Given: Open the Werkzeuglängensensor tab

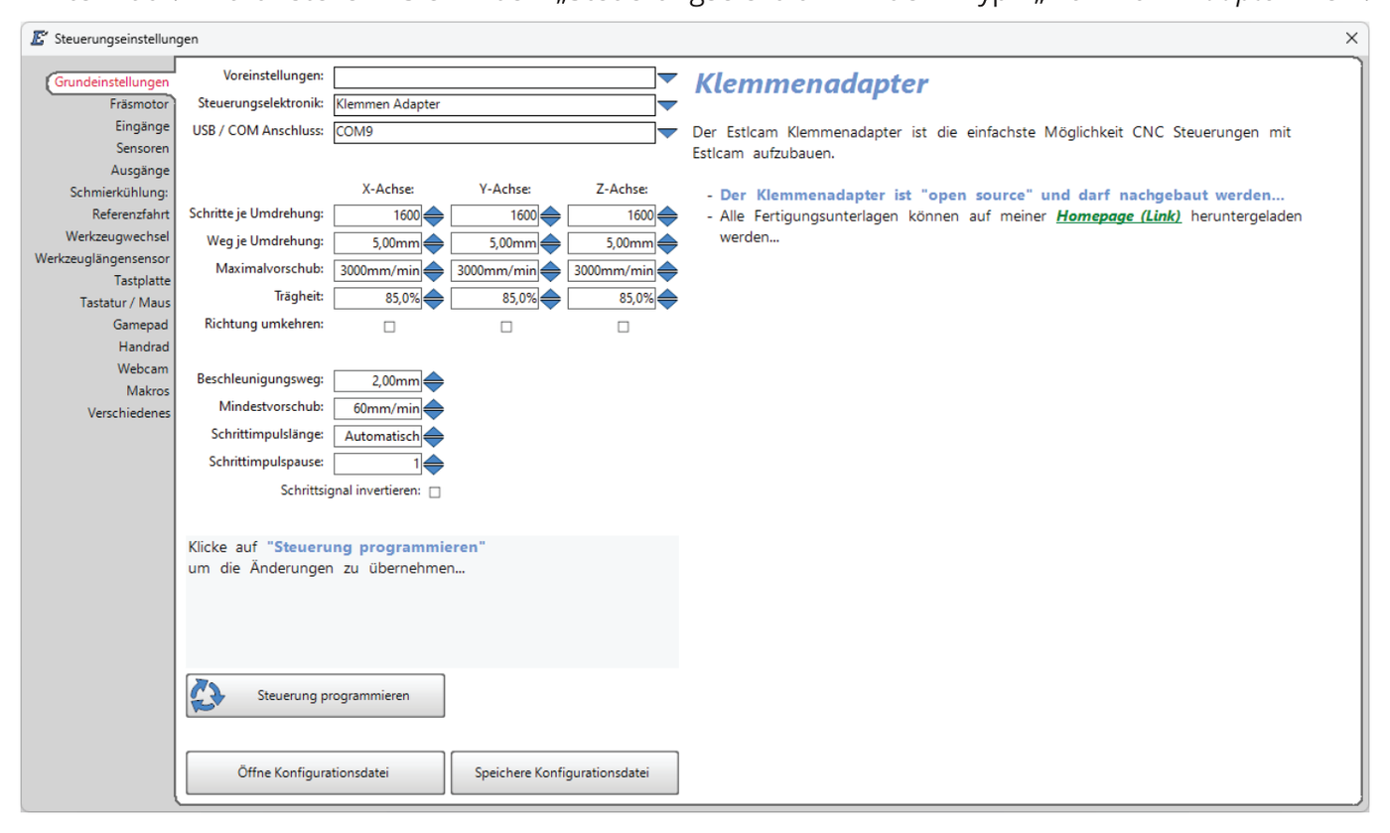Looking at the screenshot, I should coord(102,258).
